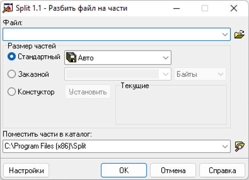The image size is (249, 180).
Task: Click the Установить button
Action: (x=88, y=92)
